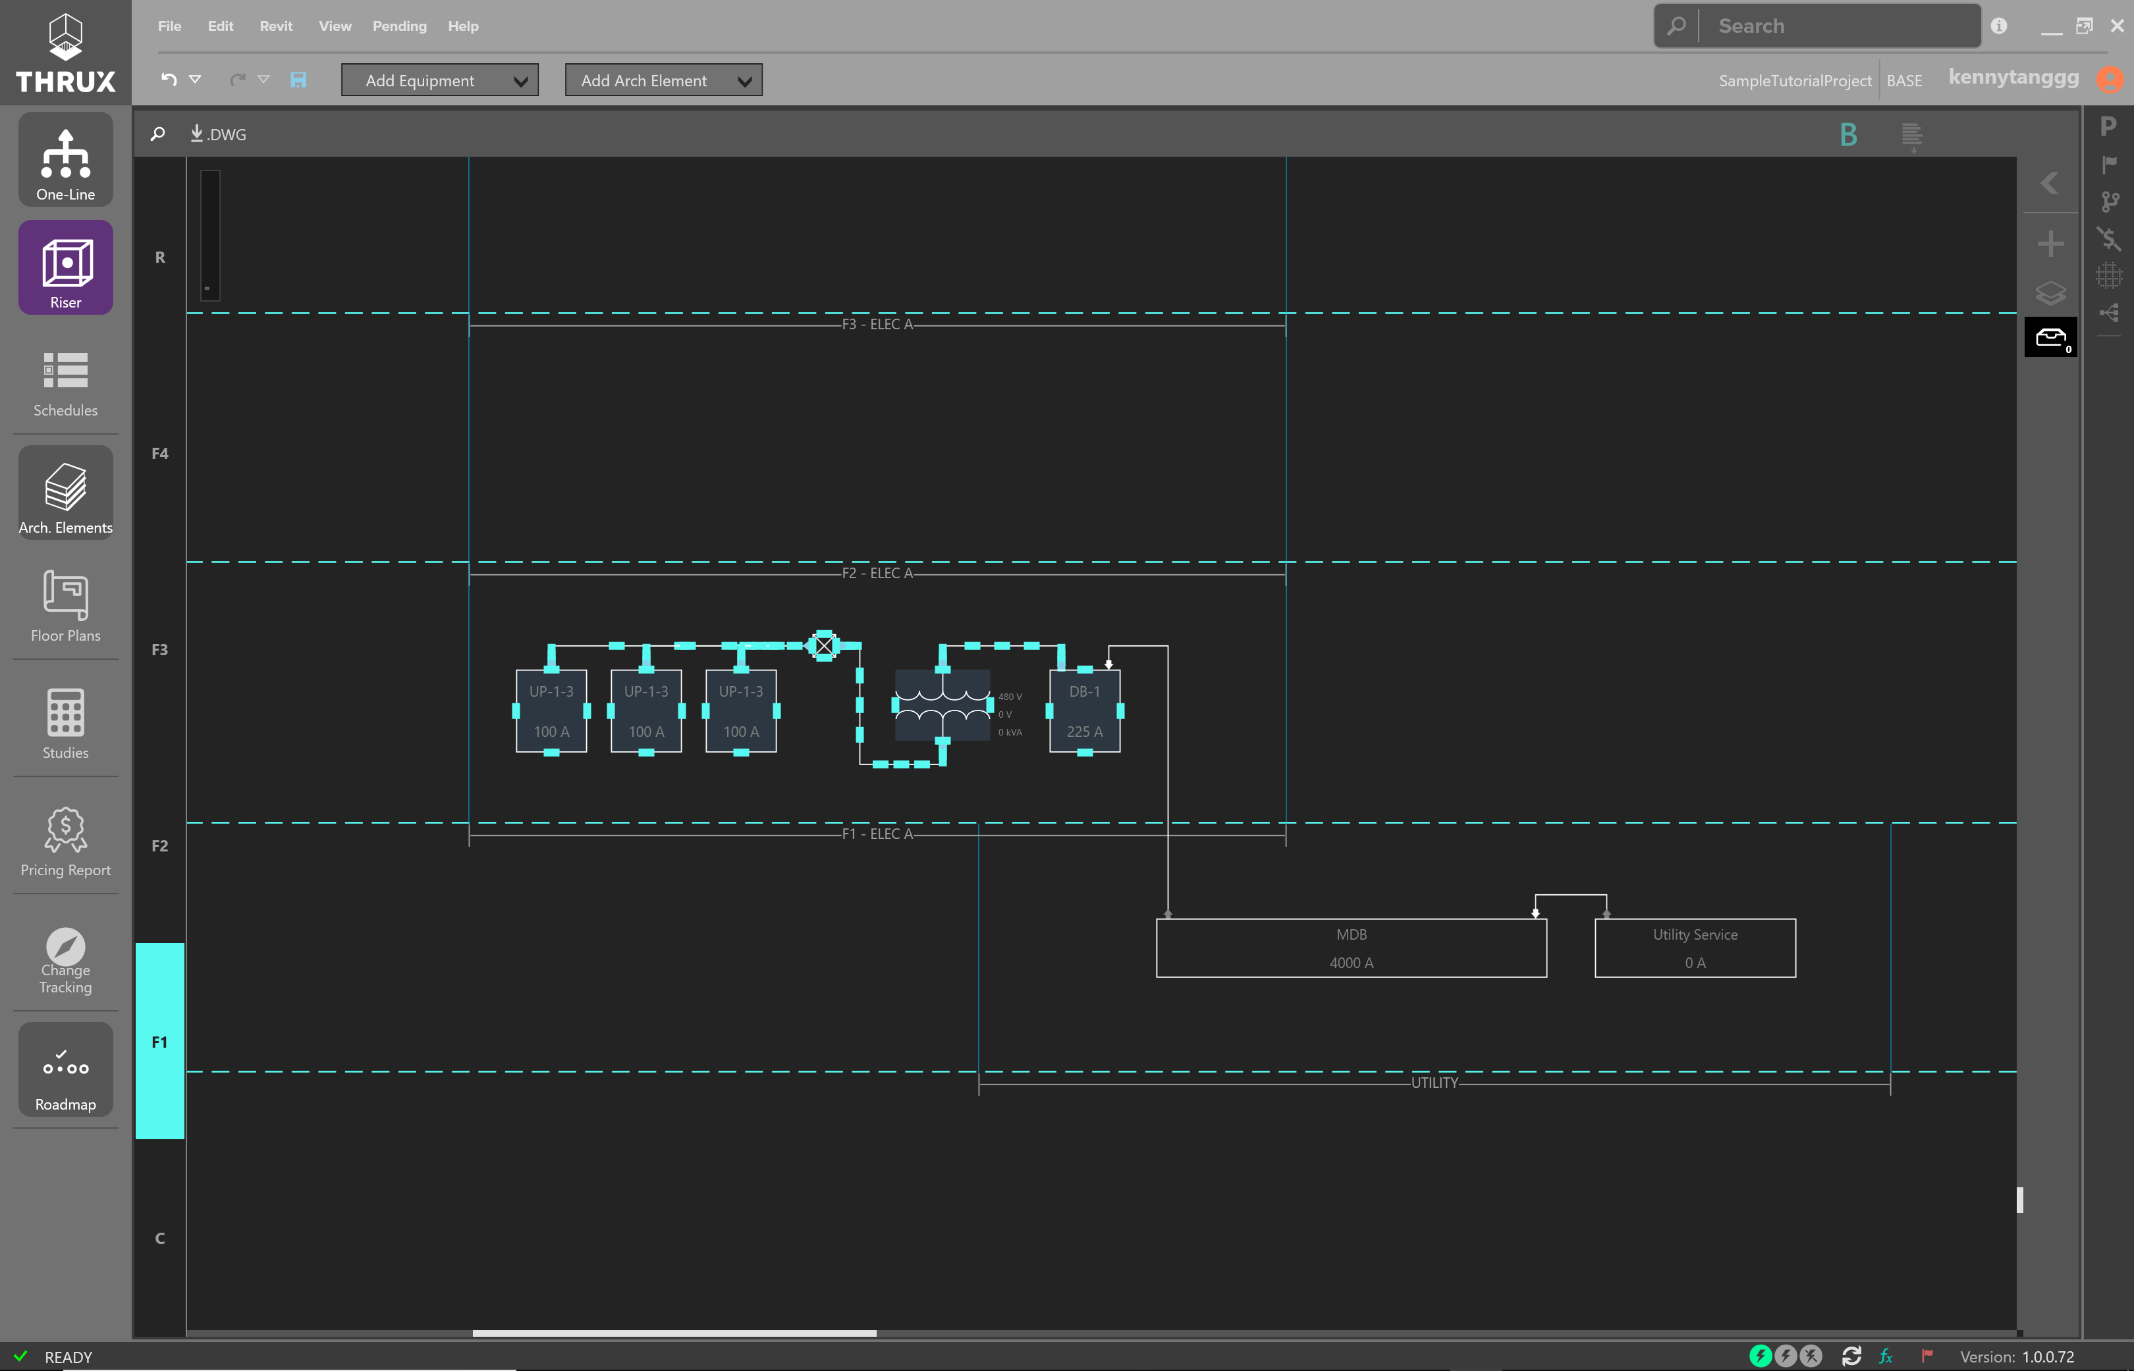Click the undo arrow icon
Screen dimensions: 2134x1371
(169, 79)
